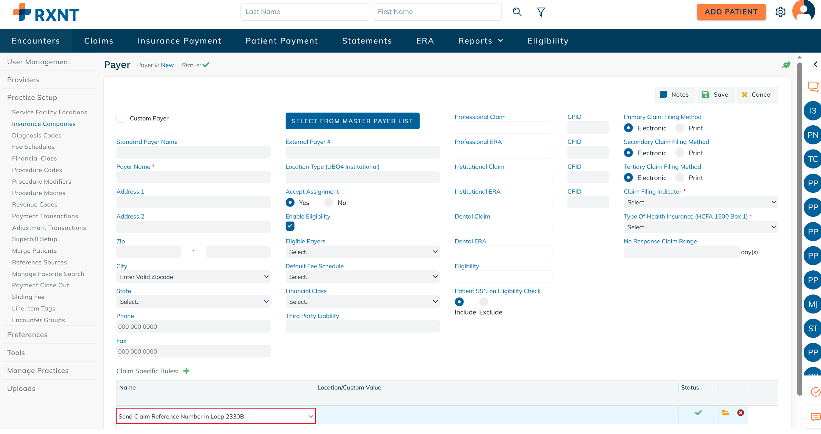The width and height of the screenshot is (821, 434).
Task: Click the green leaf icon
Action: tap(786, 65)
